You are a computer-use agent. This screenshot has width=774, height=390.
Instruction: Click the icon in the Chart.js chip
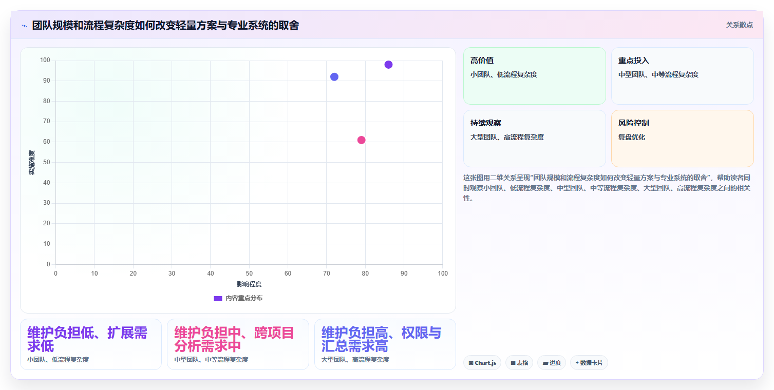click(x=471, y=363)
